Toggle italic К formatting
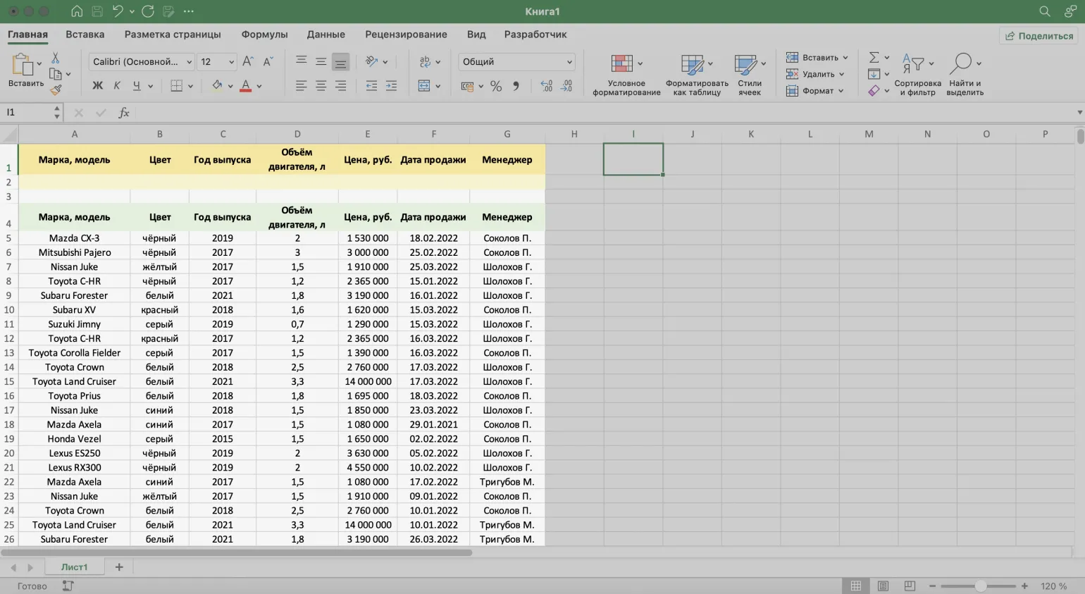 [x=117, y=86]
